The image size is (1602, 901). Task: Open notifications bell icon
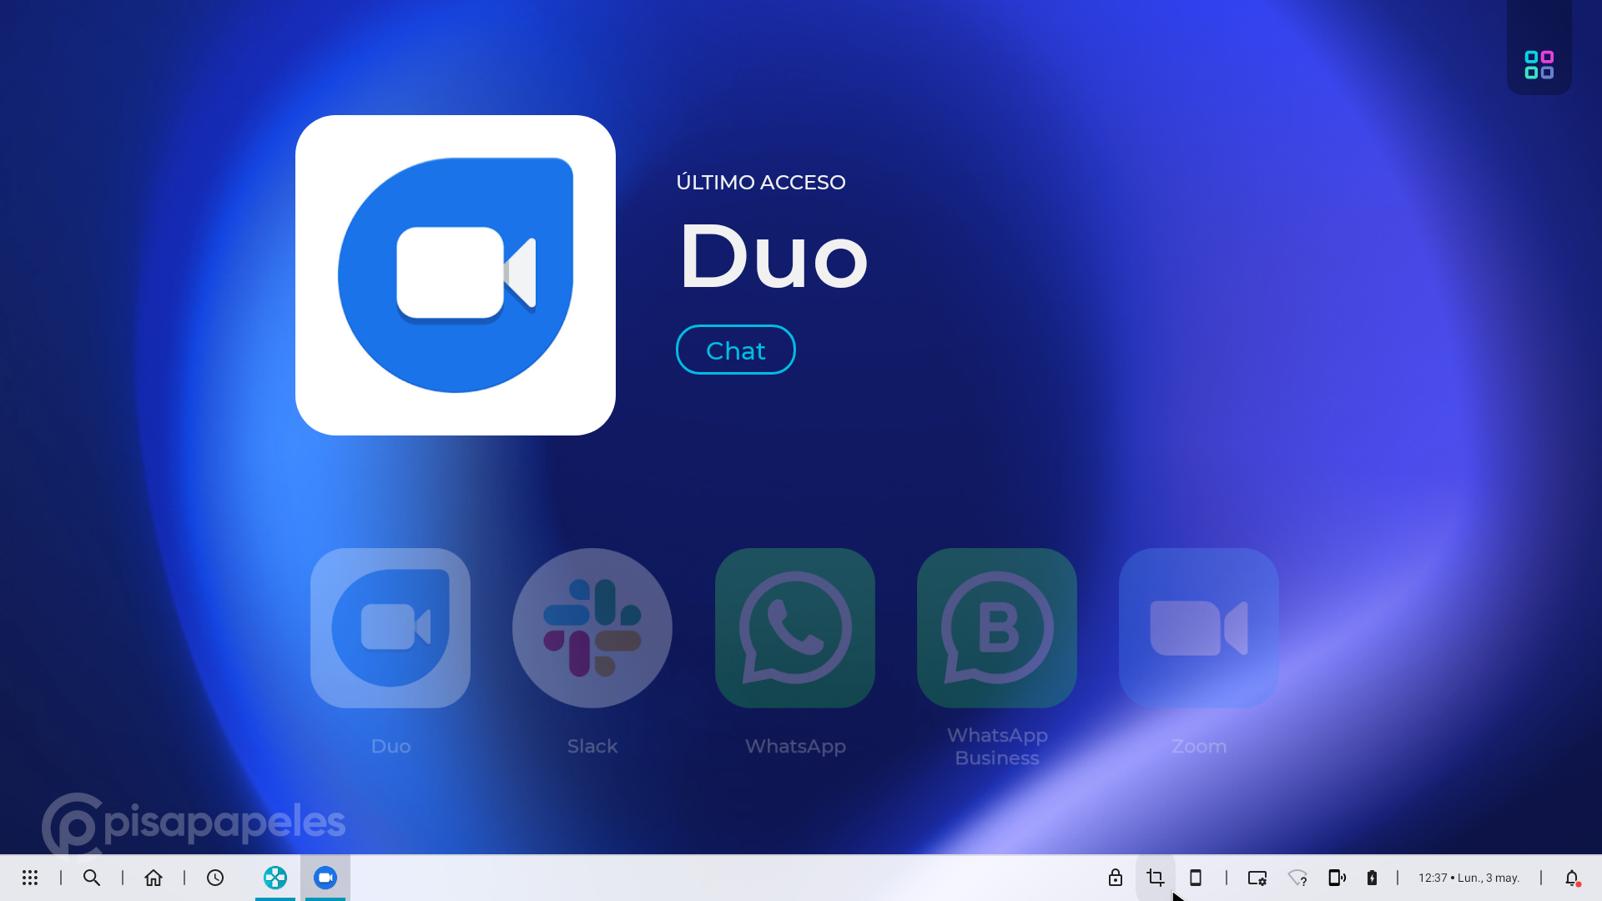(1572, 878)
